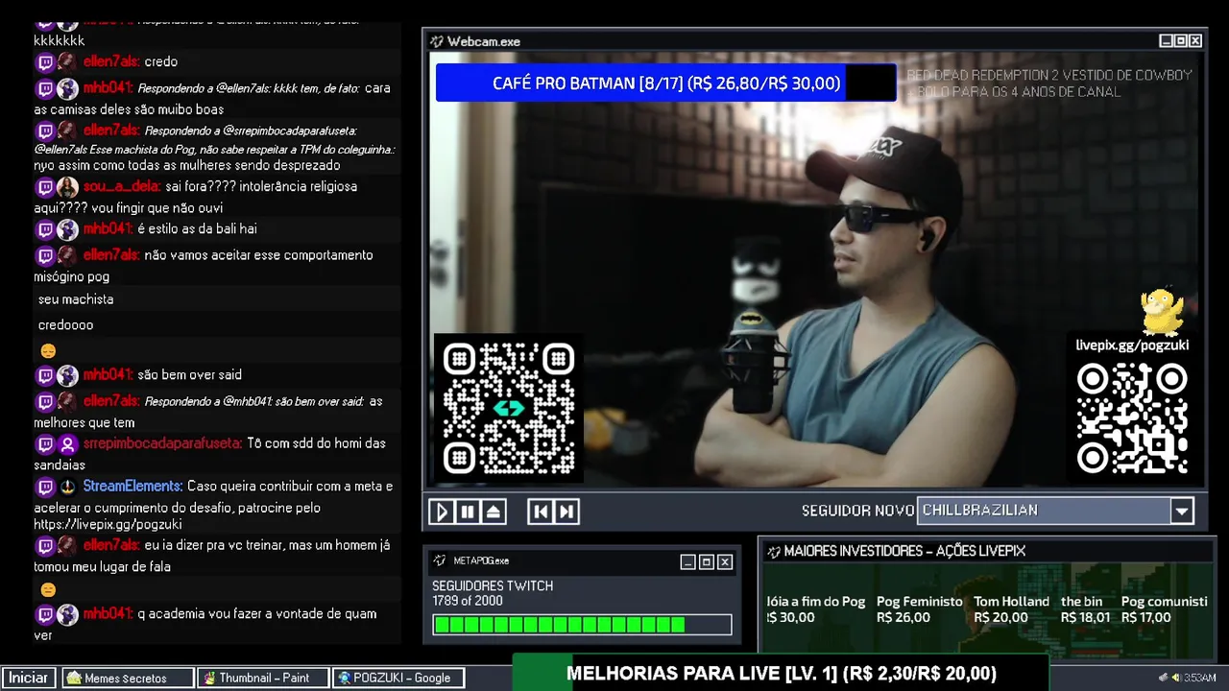1229x691 pixels.
Task: Click srrepimbocadaparafuseta purple avatar icon
Action: [x=67, y=444]
